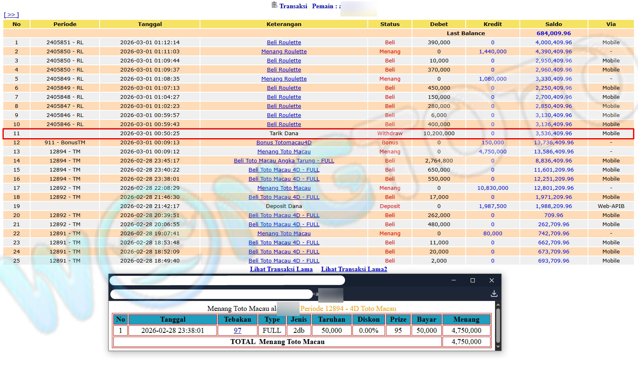
Task: Click the download icon in popup window
Action: (x=494, y=294)
